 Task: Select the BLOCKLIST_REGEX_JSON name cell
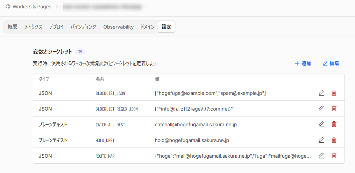[116, 109]
